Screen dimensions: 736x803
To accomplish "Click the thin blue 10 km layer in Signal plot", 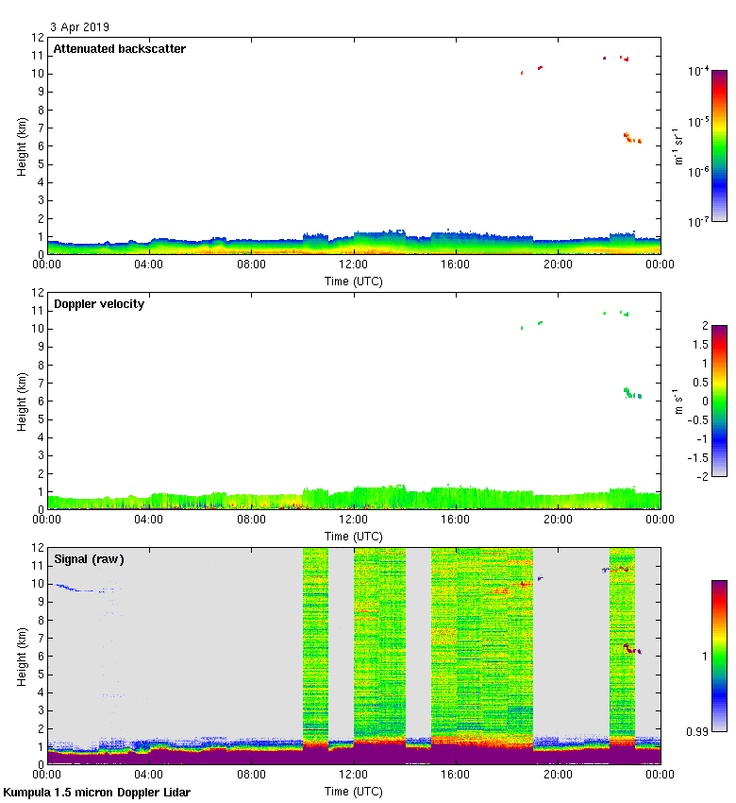I will tap(75, 588).
